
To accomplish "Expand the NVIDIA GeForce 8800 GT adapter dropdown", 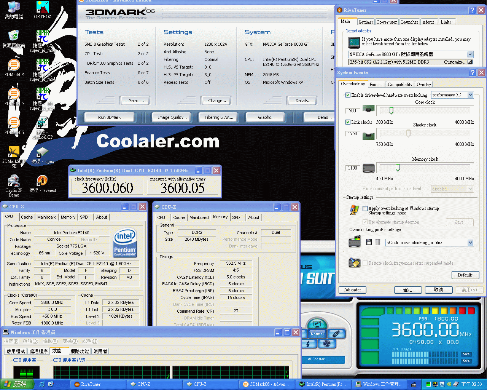I will [x=470, y=54].
